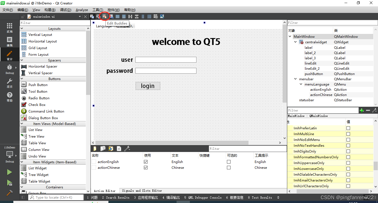Screen dimensions: 378x203
Task: Select the login button on the form
Action: click(x=148, y=86)
